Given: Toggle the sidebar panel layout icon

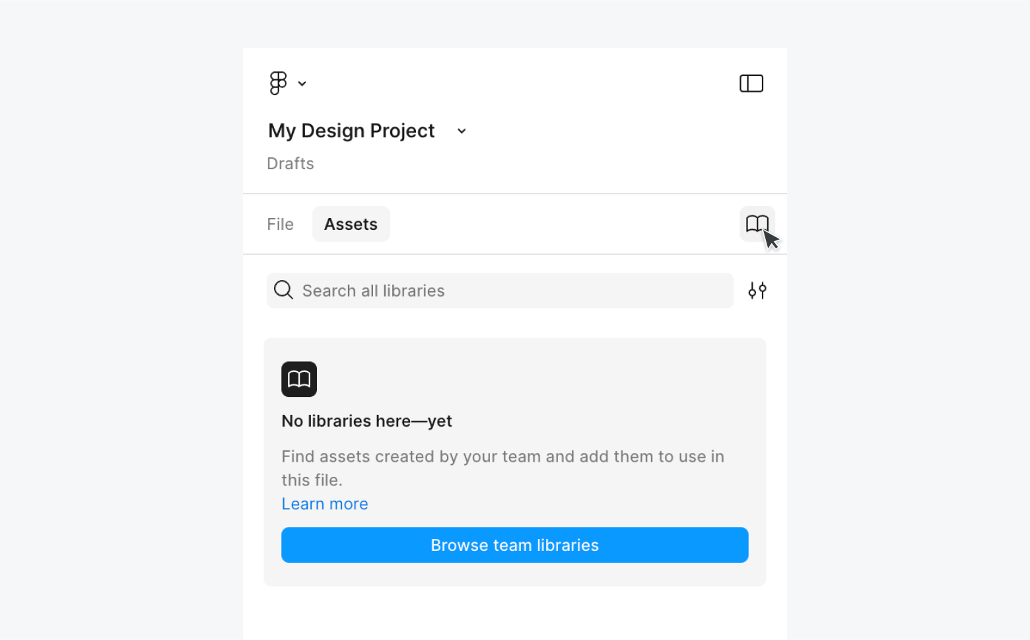Looking at the screenshot, I should (751, 83).
